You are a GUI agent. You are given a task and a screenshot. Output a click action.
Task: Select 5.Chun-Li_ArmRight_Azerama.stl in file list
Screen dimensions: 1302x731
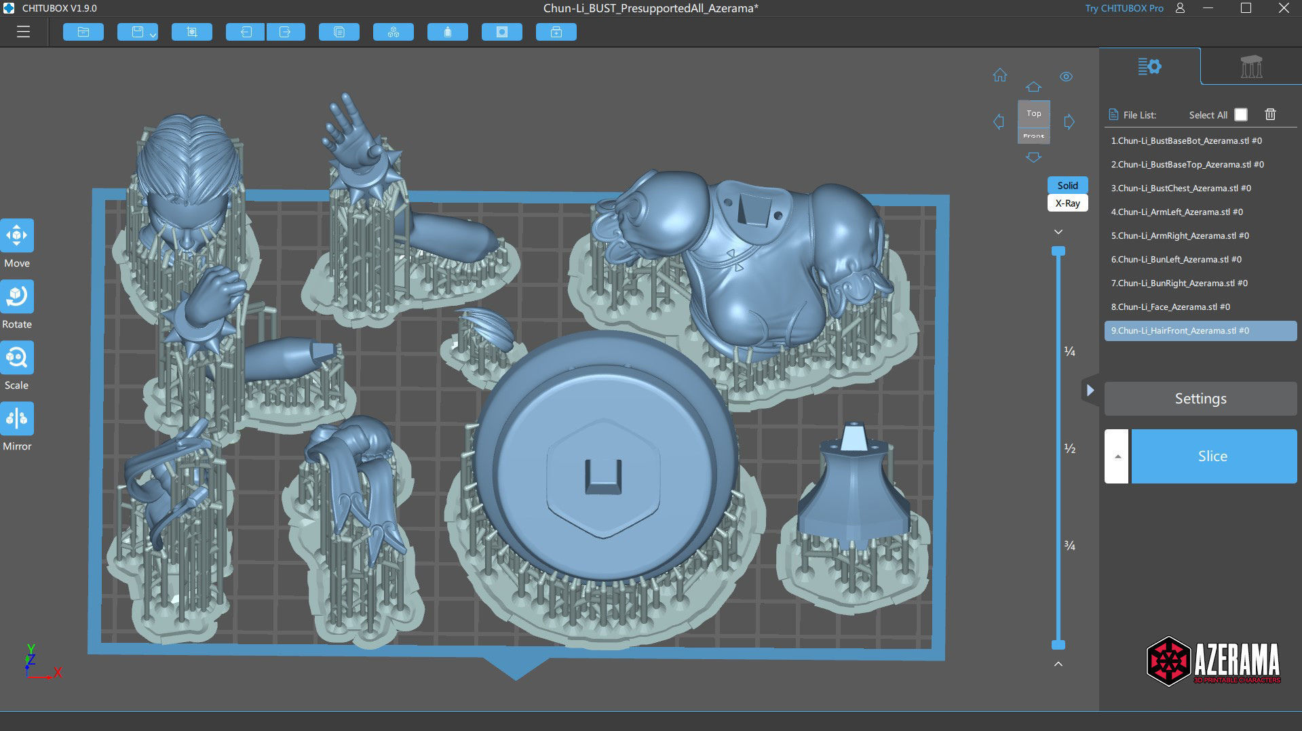(1200, 236)
